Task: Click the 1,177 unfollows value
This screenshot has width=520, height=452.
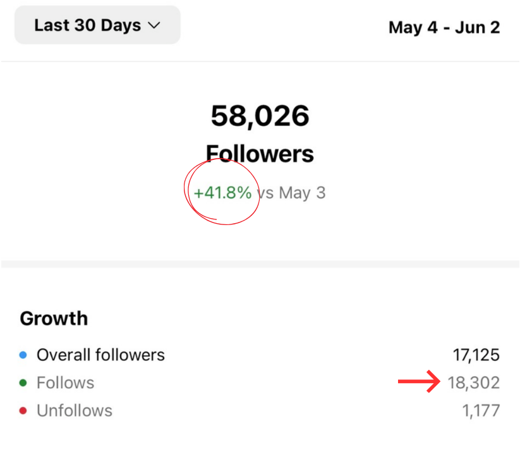Action: click(x=481, y=411)
